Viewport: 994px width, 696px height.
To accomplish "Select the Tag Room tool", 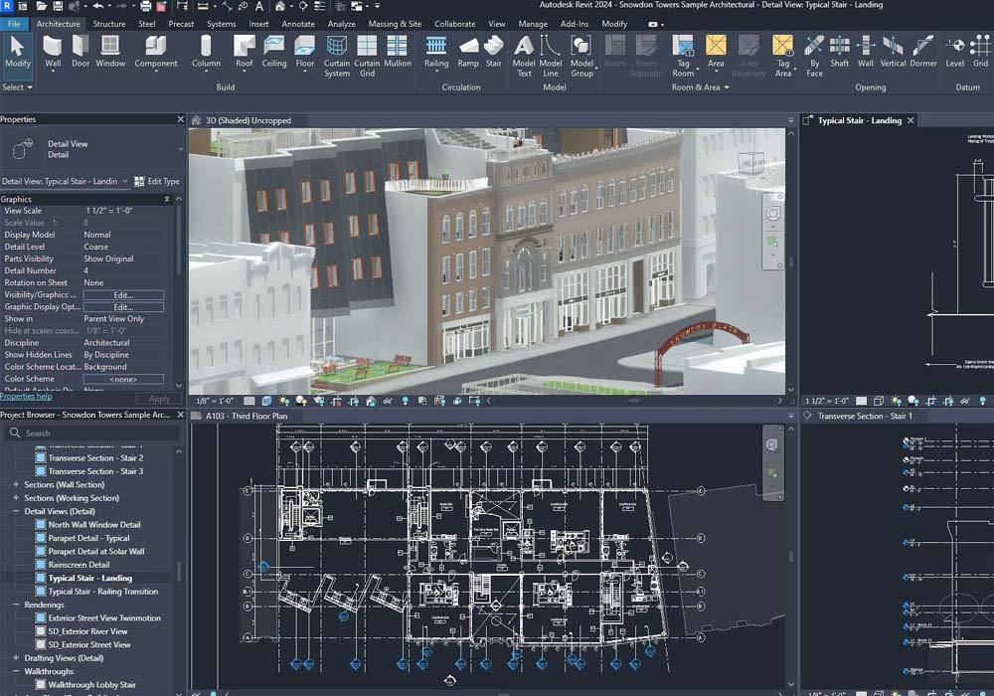I will tap(683, 56).
